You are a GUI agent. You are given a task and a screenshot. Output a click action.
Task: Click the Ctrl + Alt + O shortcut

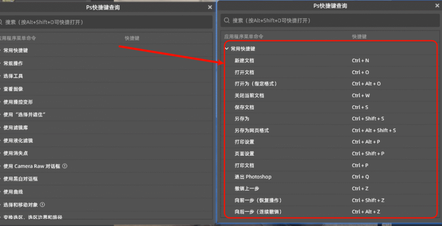tap(366, 84)
